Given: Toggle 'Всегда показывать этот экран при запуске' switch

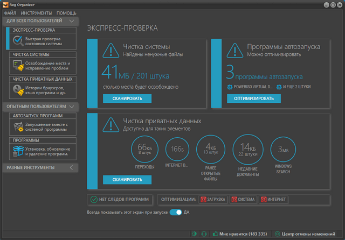Looking at the screenshot, I should [176, 213].
